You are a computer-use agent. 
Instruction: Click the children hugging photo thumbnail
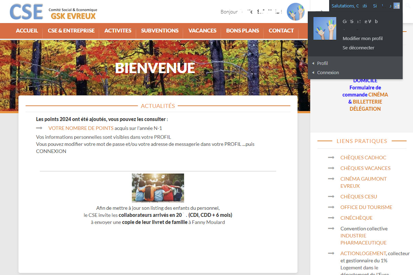[x=158, y=188]
